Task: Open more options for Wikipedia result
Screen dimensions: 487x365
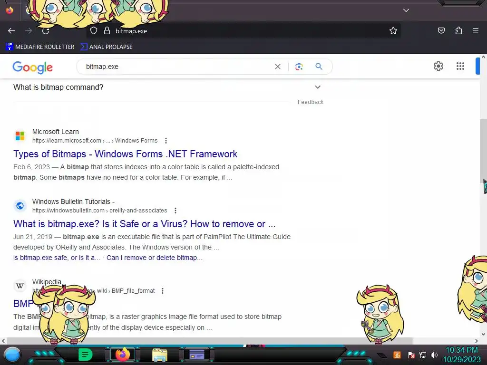Action: pos(163,291)
